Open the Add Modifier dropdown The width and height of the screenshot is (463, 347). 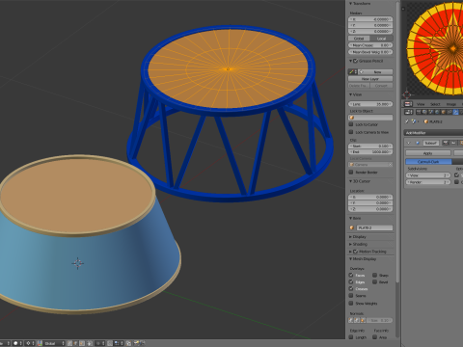pyautogui.click(x=433, y=133)
